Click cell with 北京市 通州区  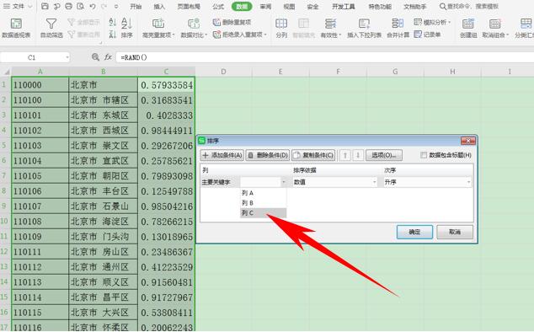pyautogui.click(x=103, y=267)
